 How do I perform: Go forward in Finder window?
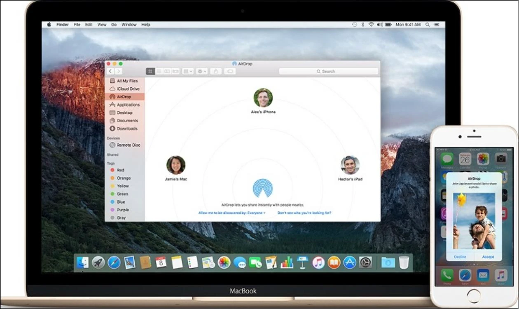(x=119, y=71)
